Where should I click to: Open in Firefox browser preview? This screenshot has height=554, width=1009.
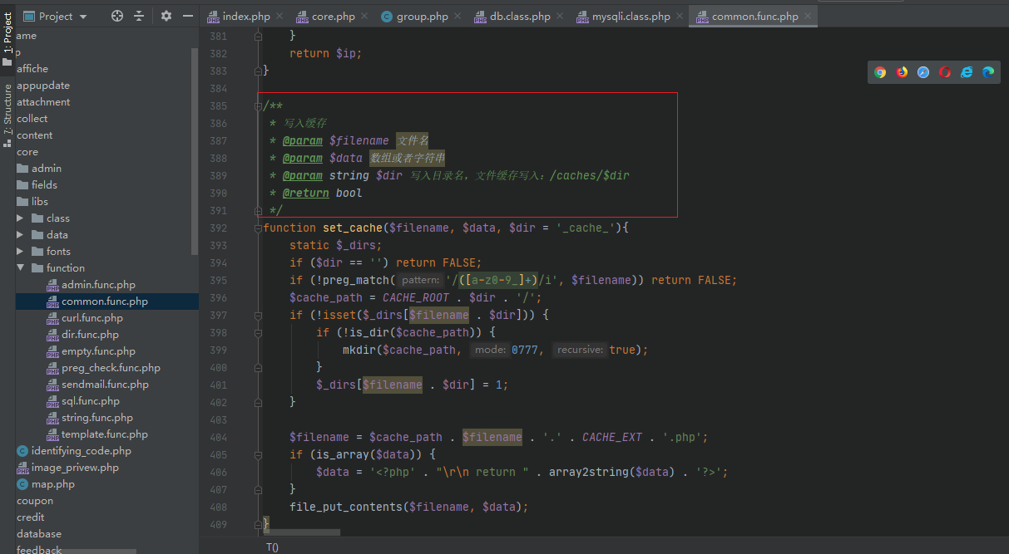902,72
